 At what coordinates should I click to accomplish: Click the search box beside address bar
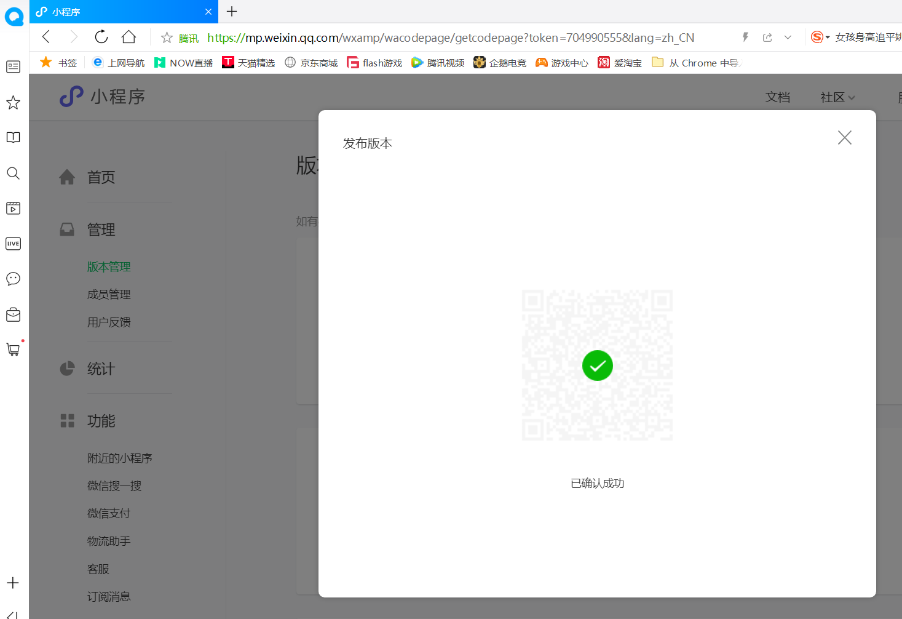[868, 38]
